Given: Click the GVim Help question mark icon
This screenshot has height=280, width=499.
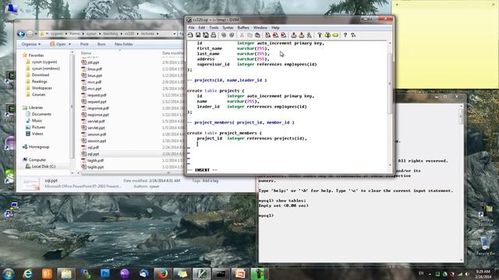Looking at the screenshot, I should 345,35.
